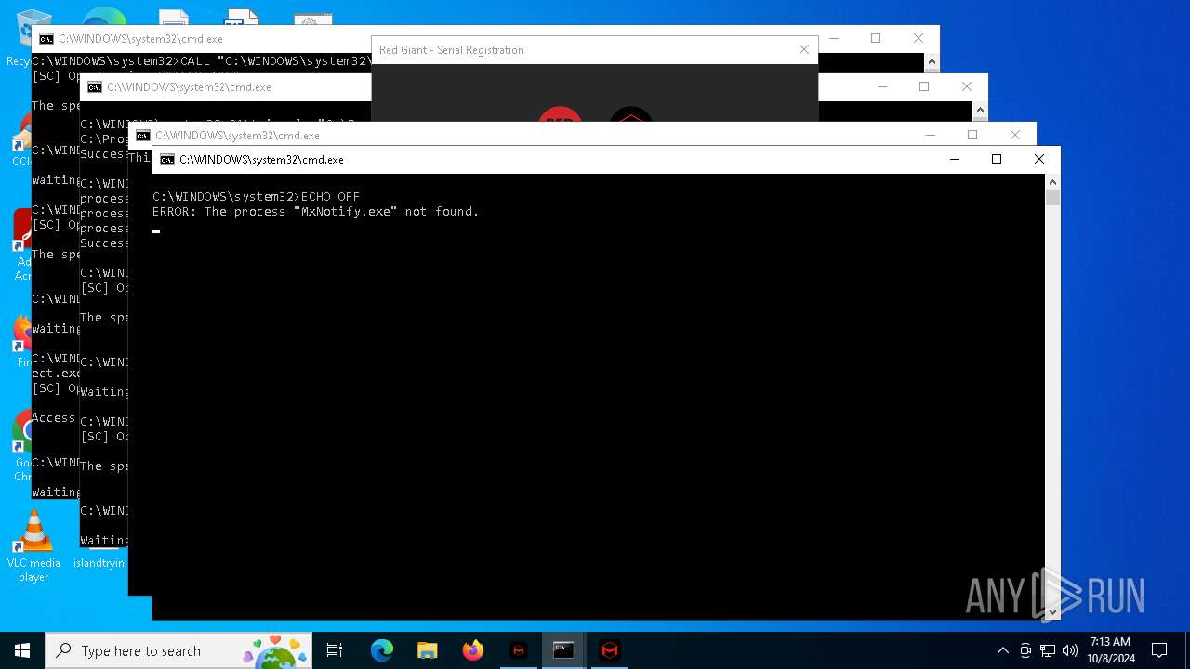Viewport: 1190px width, 669px height.
Task: Click the front cmd window scrollbar thumb
Action: 1052,197
